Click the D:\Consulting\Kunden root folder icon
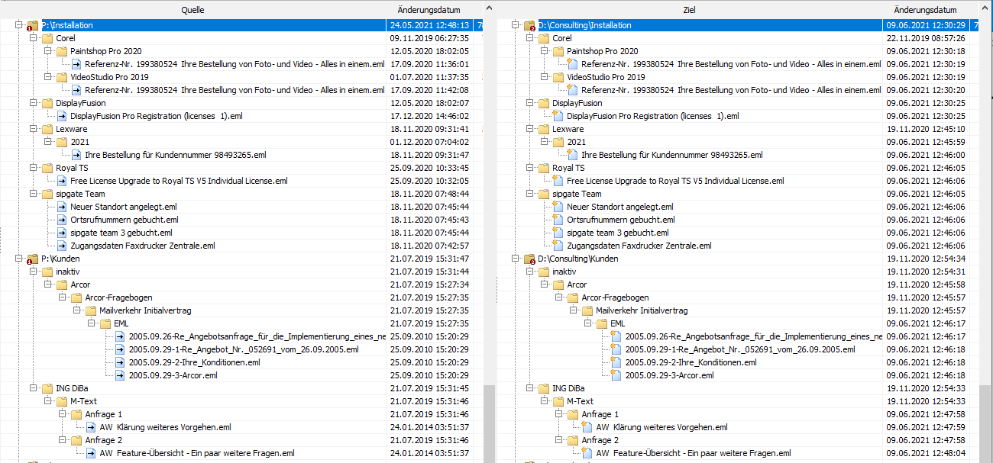 pos(529,259)
